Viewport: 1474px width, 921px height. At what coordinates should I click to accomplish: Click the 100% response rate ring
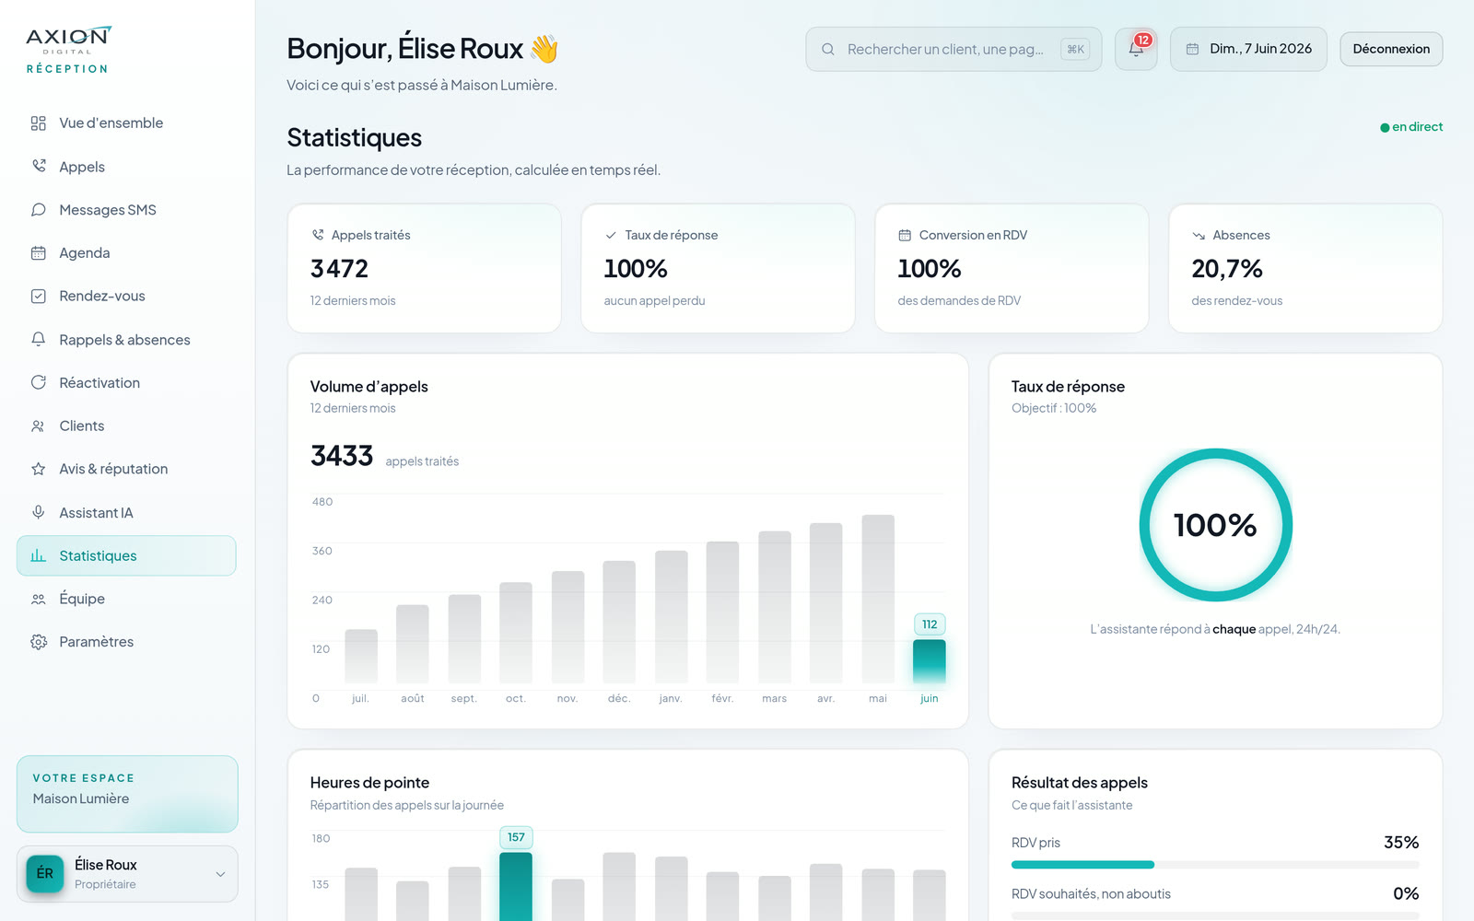point(1215,525)
